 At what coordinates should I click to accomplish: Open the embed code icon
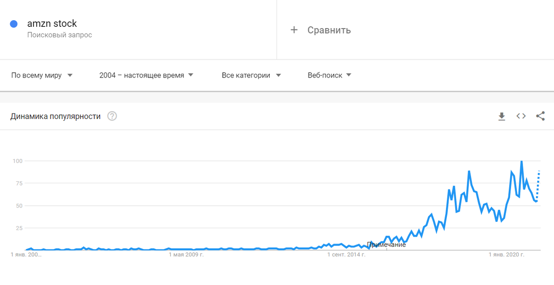[521, 116]
